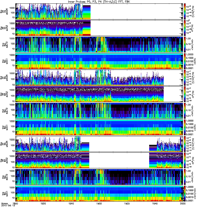The image size is (198, 211).
Task: Click the 'the fbk scm1' y-axis label
Action: click(5, 194)
